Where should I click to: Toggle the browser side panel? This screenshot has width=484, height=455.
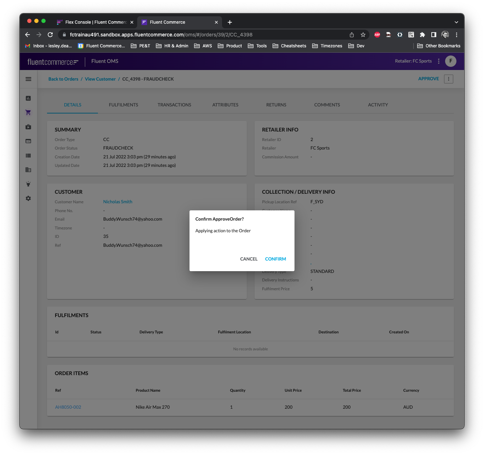pos(434,35)
